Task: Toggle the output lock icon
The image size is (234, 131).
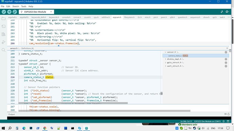Action: (x=229, y=114)
